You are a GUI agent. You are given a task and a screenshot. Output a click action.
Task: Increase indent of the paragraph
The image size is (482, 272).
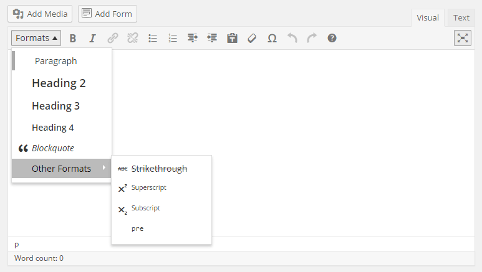click(193, 38)
